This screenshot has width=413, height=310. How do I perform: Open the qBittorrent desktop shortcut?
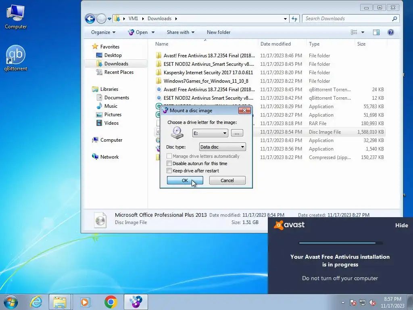16,58
